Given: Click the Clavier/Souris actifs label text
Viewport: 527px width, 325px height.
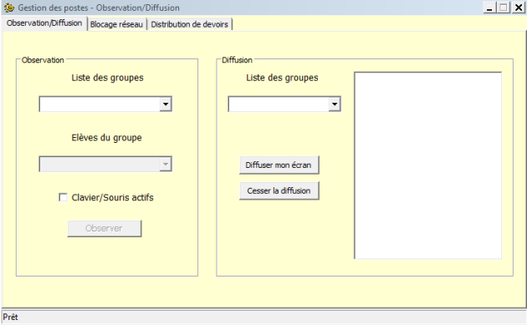Looking at the screenshot, I should 113,197.
